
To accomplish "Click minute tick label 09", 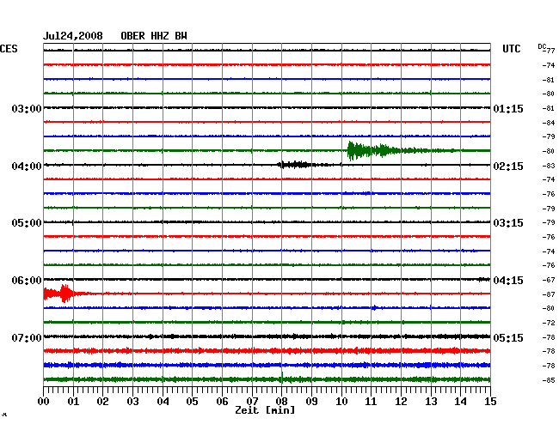I will click(311, 401).
